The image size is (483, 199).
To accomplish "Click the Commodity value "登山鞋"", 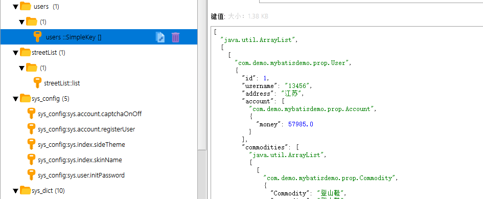I will [331, 193].
